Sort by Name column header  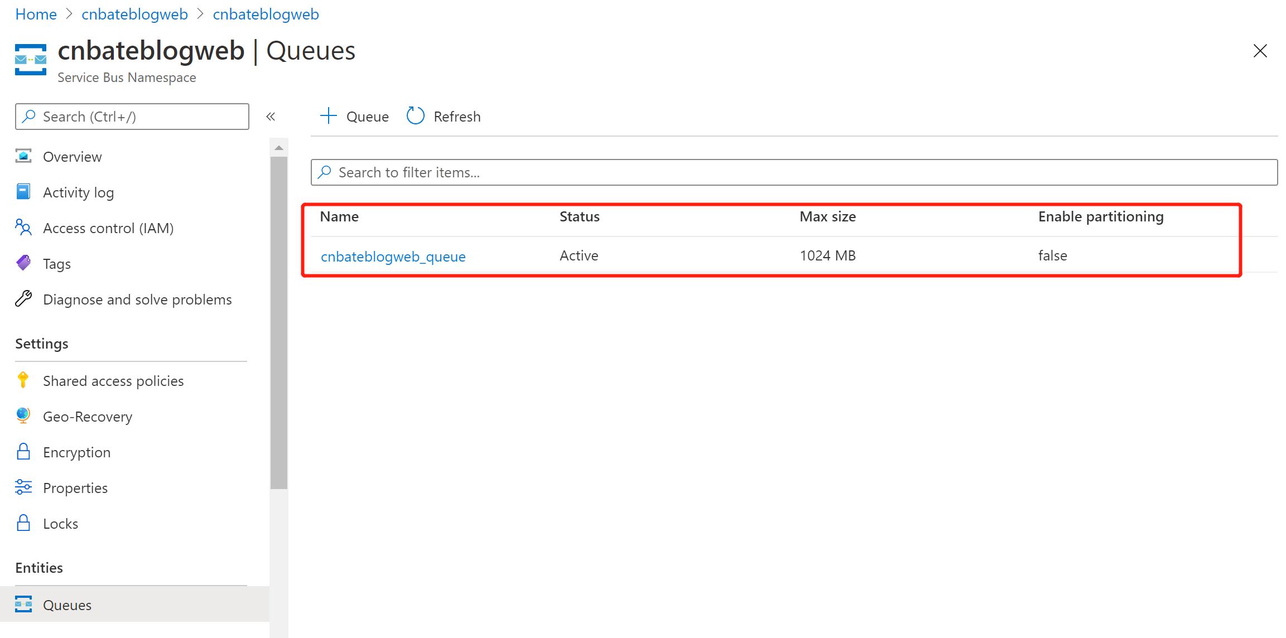(339, 216)
